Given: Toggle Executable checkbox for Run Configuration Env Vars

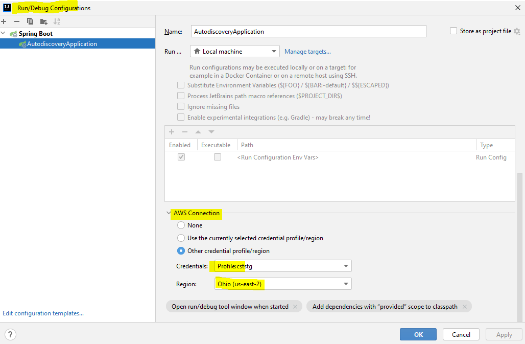Looking at the screenshot, I should [218, 157].
